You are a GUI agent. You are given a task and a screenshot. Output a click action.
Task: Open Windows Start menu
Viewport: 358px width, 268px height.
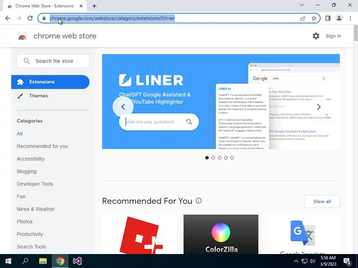click(x=8, y=261)
